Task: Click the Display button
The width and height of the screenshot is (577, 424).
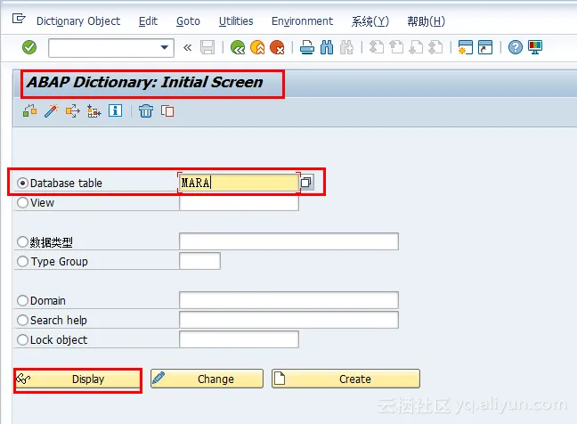Action: click(x=77, y=379)
